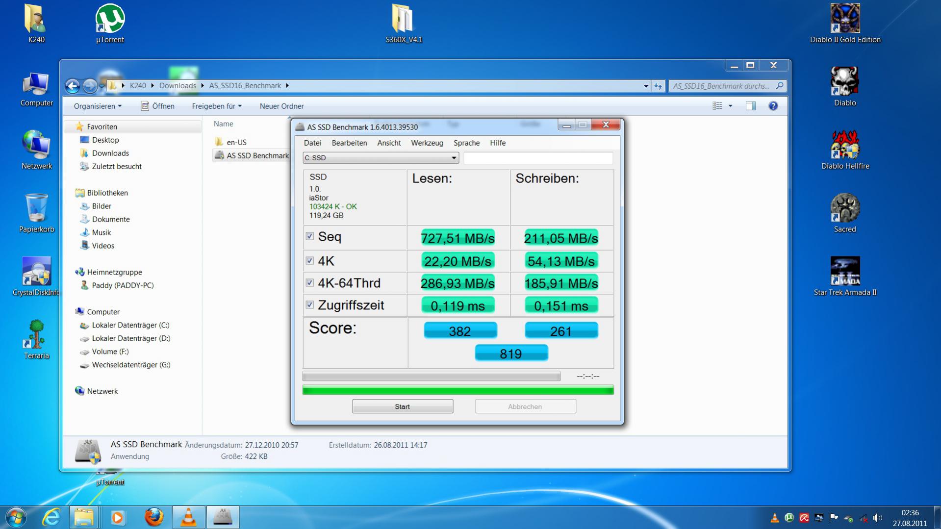Screen dimensions: 941x529
Task: Start the SSD benchmark
Action: click(x=403, y=406)
